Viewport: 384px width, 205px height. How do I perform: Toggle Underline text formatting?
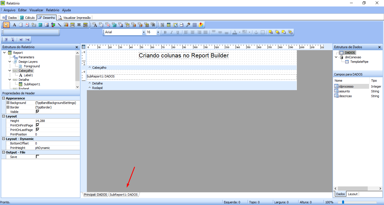178,32
